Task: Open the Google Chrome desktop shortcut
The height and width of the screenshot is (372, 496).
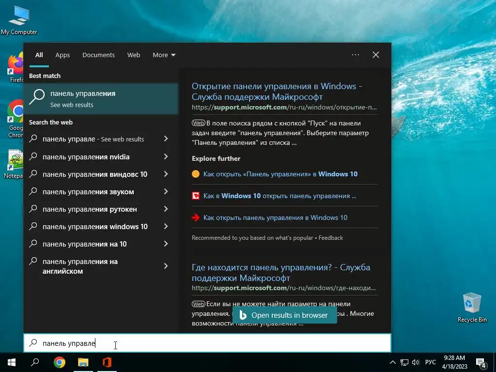Action: tap(15, 119)
